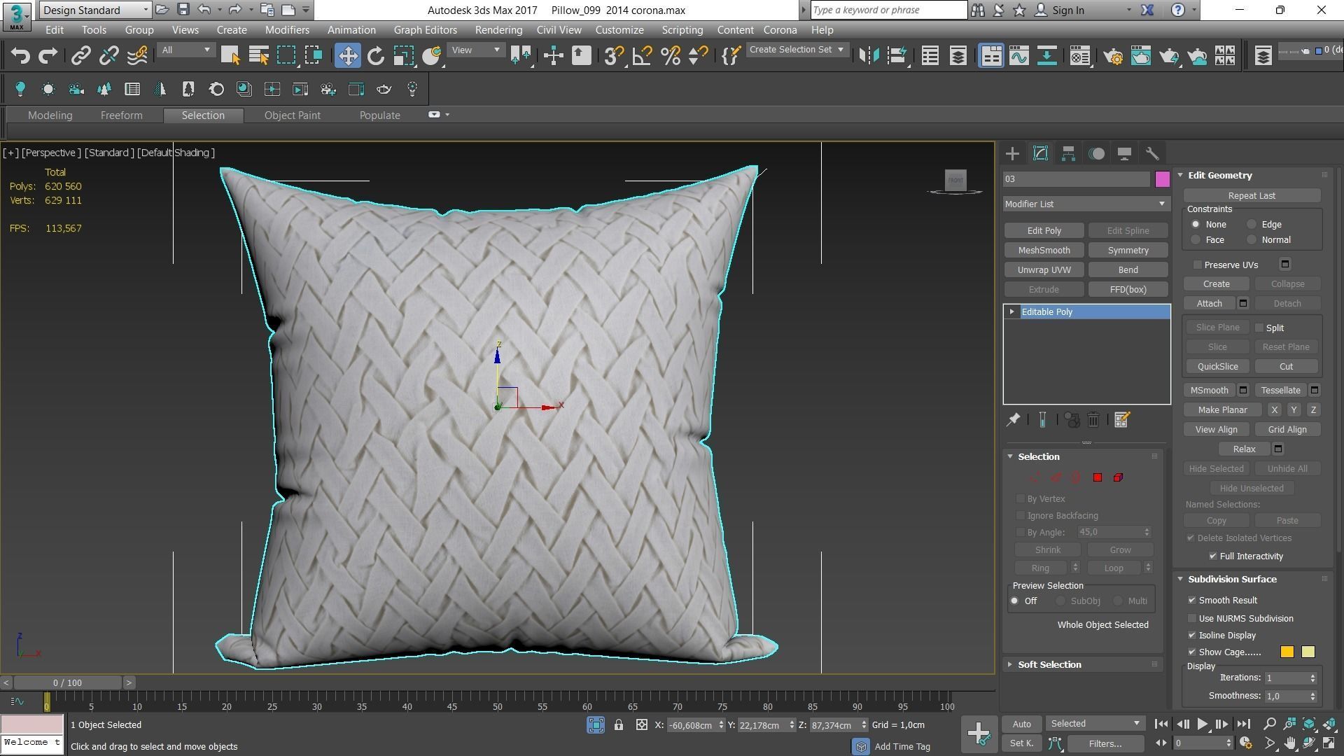Toggle Isoline Display checkbox
Image resolution: width=1344 pixels, height=756 pixels.
(1192, 636)
